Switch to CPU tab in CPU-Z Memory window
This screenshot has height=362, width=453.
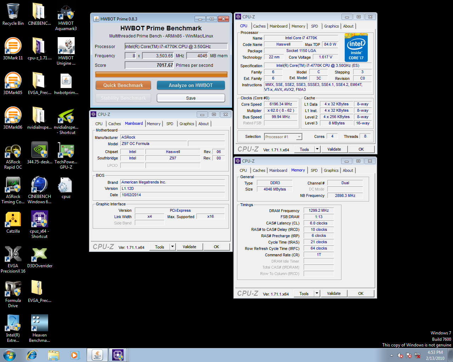pyautogui.click(x=243, y=170)
